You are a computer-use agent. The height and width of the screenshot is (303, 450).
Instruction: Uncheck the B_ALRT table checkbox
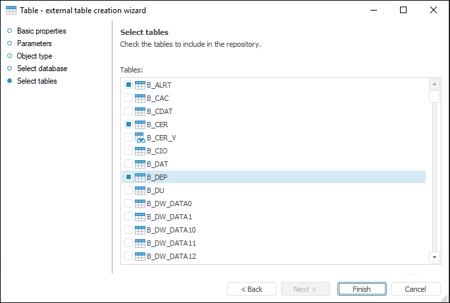128,85
